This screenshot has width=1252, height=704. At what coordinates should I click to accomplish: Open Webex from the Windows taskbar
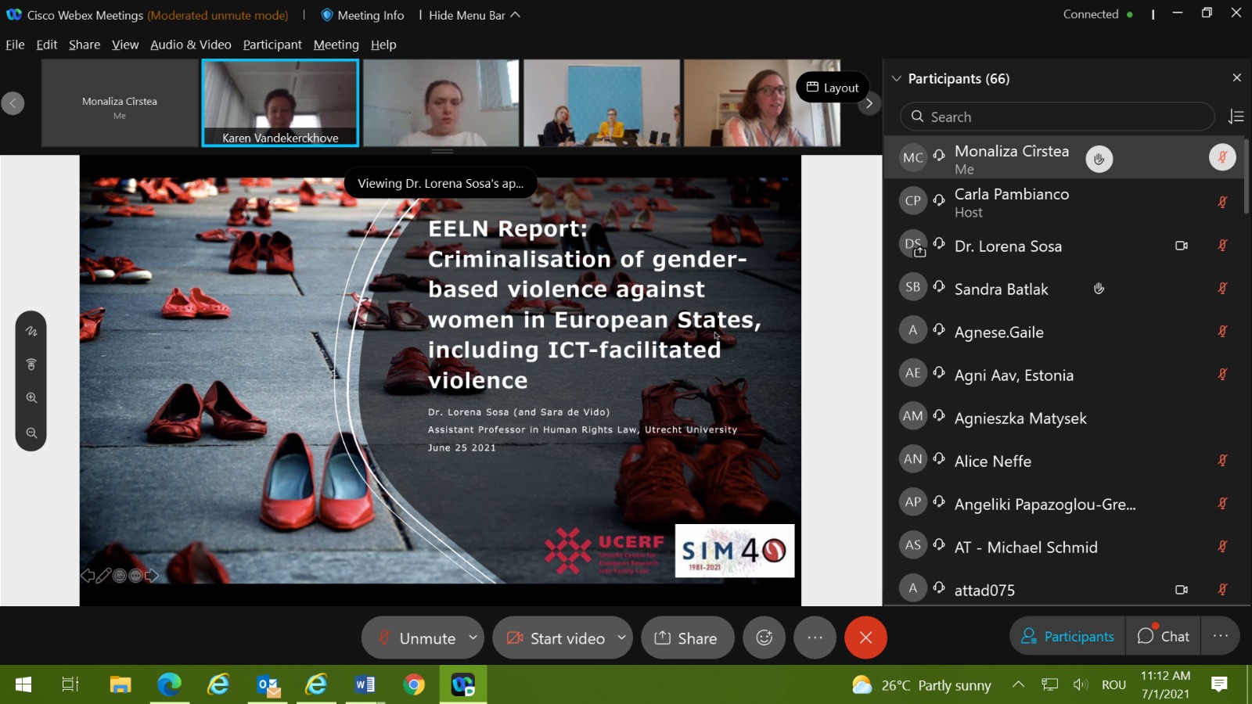point(462,685)
